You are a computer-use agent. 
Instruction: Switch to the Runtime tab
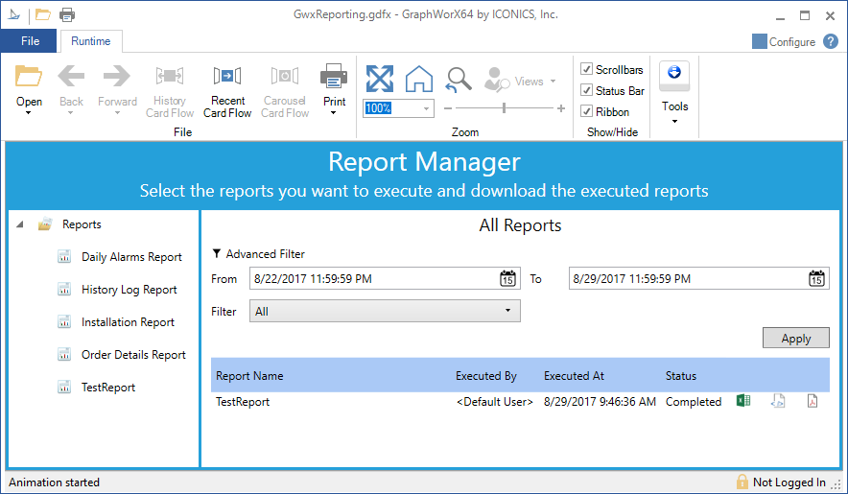coord(91,41)
